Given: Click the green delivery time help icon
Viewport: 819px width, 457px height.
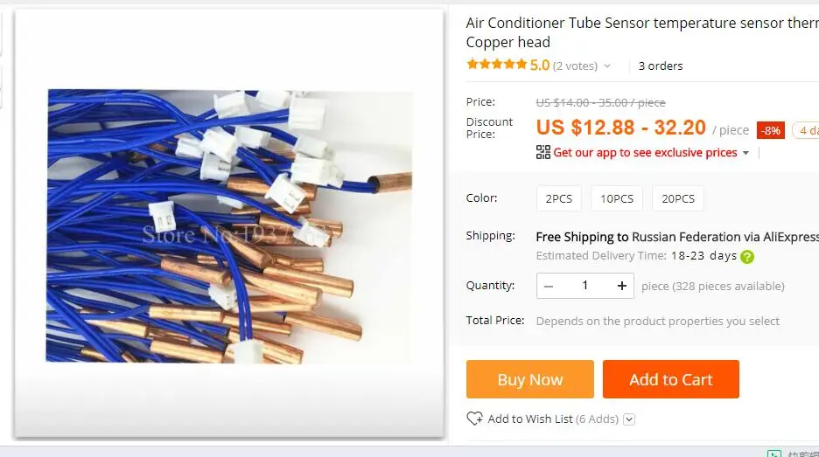Looking at the screenshot, I should (x=747, y=256).
